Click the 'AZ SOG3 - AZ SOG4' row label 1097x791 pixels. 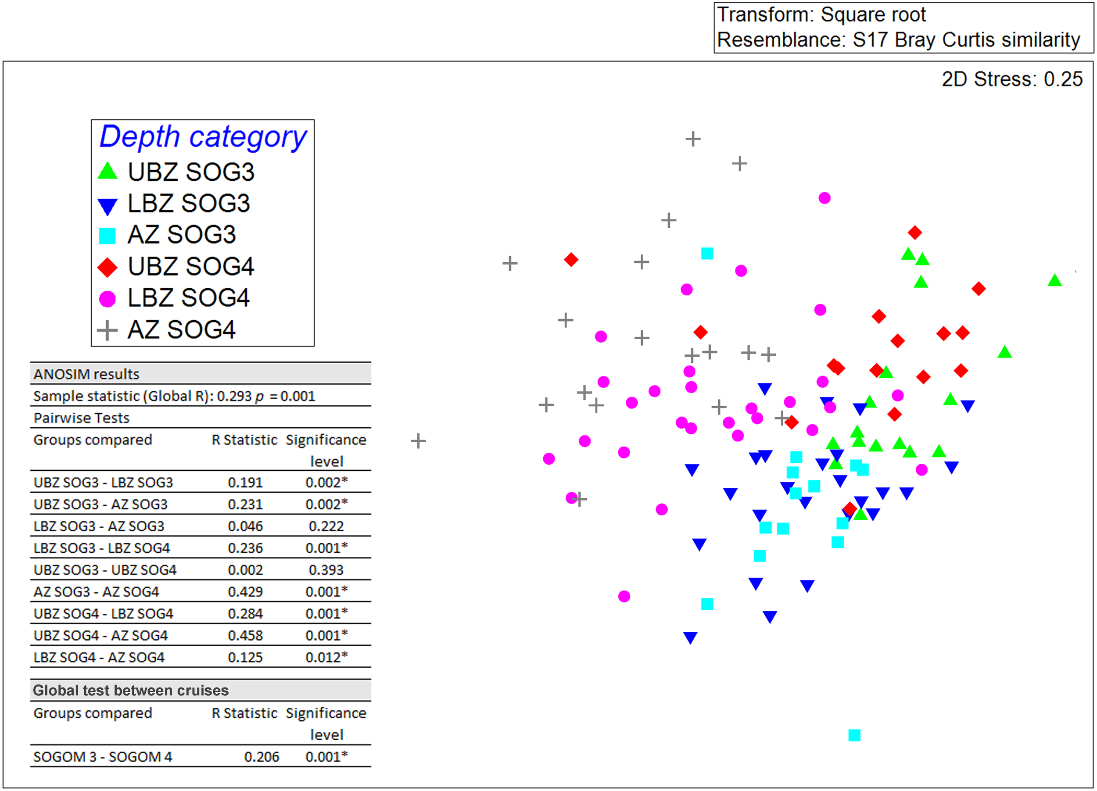click(x=96, y=591)
